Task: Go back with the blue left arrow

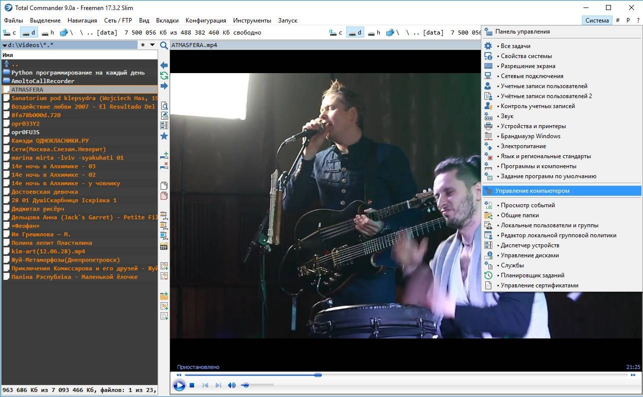Action: 164,66
